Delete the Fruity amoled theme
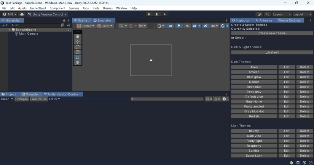This screenshot has height=165, width=314. coord(304,106)
